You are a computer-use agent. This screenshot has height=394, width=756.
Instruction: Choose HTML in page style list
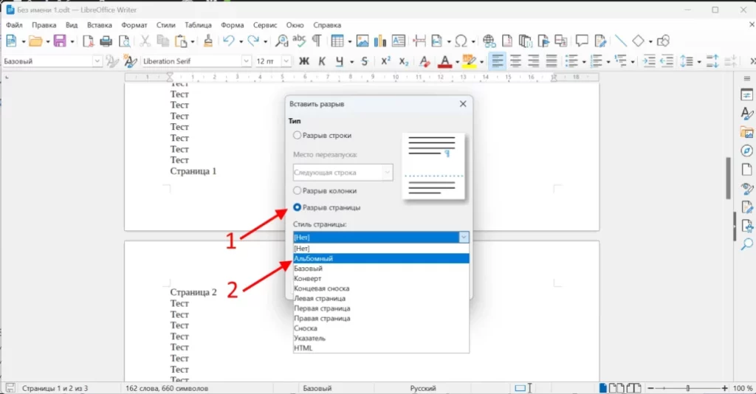tap(381, 348)
